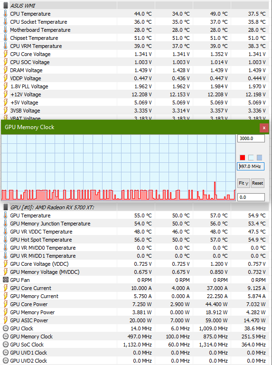Click the GPU Memory Clock average 251.5 MHz
The image size is (272, 365).
click(253, 337)
